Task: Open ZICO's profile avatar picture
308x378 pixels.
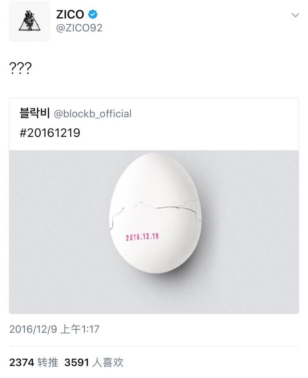Action: 30,22
